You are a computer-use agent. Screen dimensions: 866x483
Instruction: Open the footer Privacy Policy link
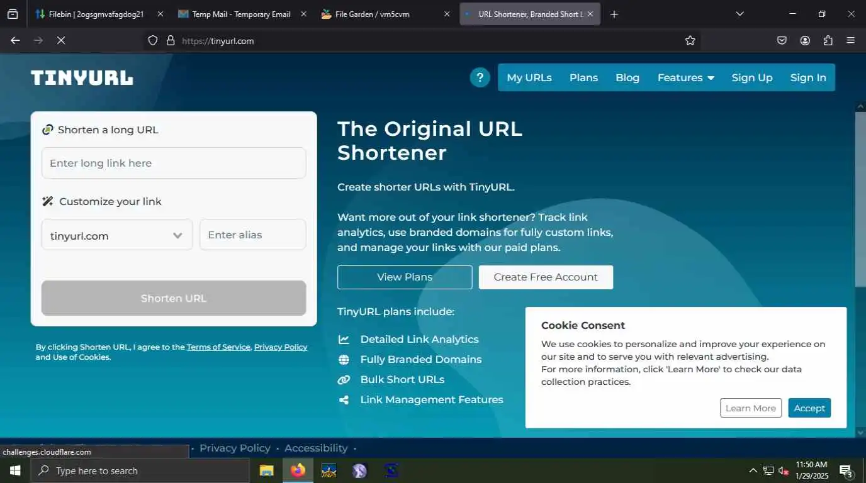tap(235, 448)
